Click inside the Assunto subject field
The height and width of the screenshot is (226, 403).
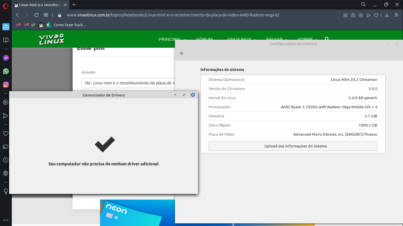click(128, 83)
